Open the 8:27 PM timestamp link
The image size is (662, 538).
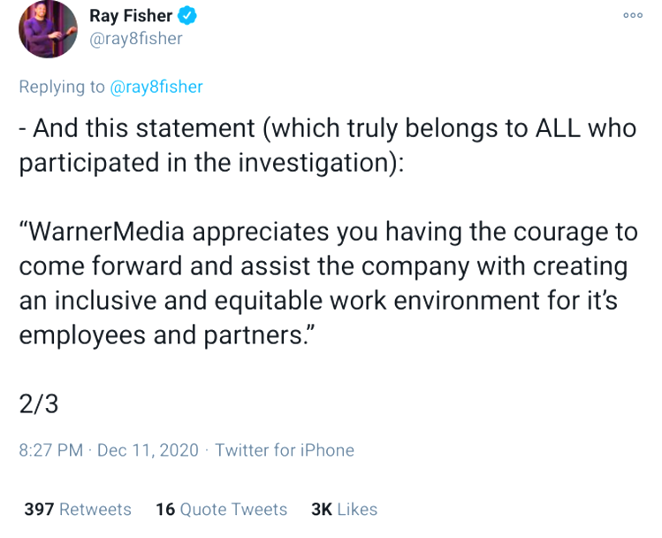50,450
